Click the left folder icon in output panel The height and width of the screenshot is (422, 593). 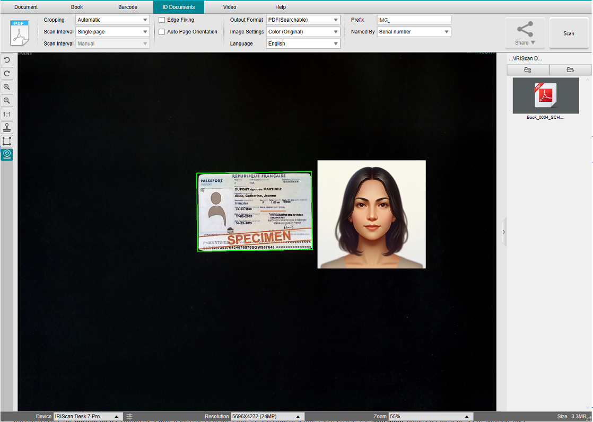(x=528, y=70)
